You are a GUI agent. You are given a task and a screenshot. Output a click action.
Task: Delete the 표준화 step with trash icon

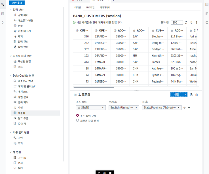197,94
